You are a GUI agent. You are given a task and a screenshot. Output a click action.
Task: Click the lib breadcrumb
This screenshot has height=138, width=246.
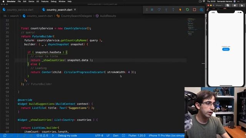[5, 16]
